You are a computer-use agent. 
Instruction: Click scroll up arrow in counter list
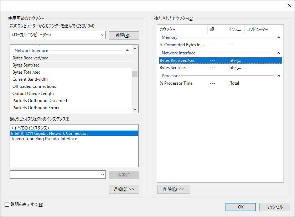[135, 48]
